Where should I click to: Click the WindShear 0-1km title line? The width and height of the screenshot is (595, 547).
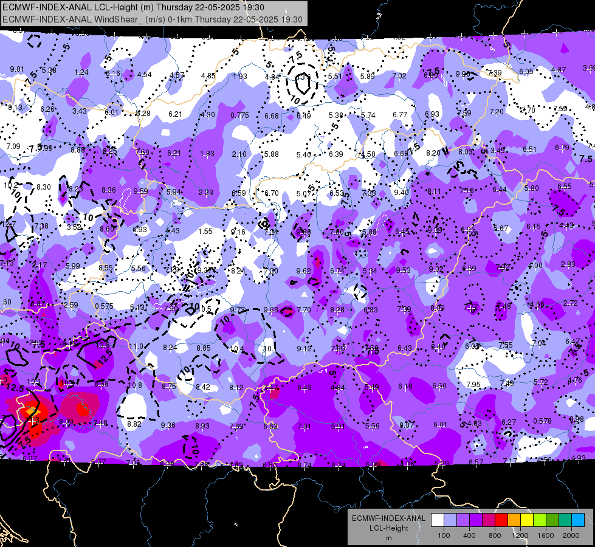[x=153, y=19]
